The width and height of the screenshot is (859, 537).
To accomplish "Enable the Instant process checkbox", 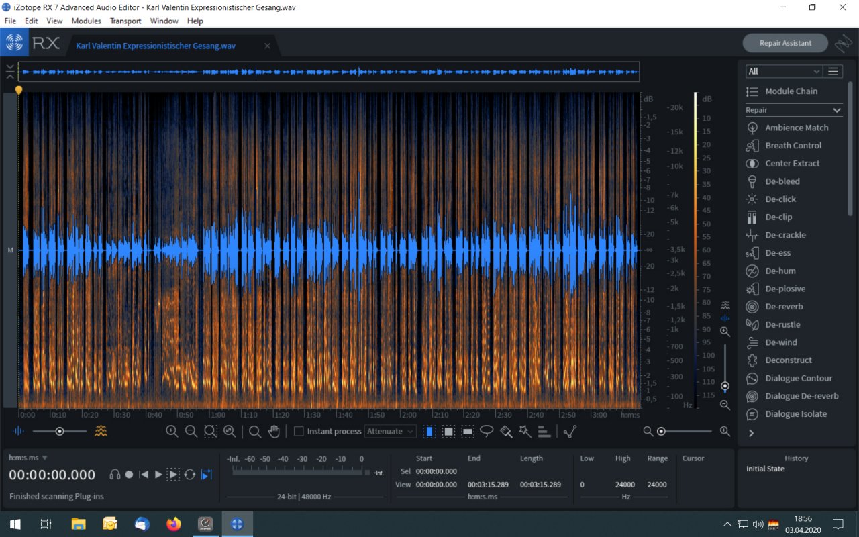I will (299, 432).
